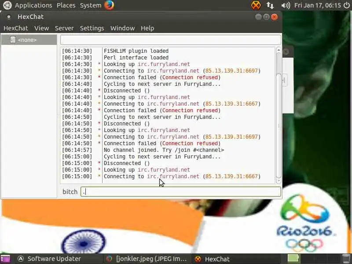Click 'Perl interface loaded' line
The width and height of the screenshot is (352, 264).
point(136,58)
